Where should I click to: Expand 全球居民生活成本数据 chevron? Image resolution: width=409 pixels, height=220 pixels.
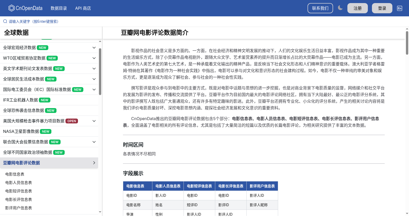point(94,79)
